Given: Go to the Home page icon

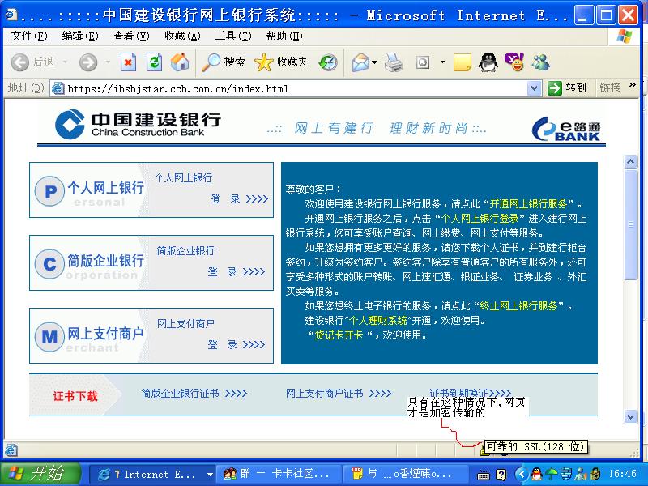Looking at the screenshot, I should (180, 62).
